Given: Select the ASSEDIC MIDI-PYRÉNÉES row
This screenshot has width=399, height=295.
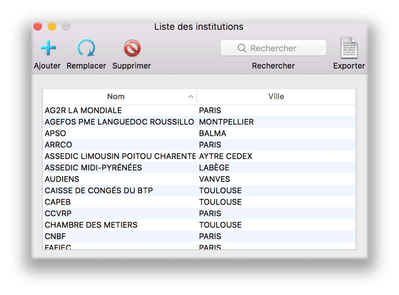Looking at the screenshot, I should tap(199, 168).
